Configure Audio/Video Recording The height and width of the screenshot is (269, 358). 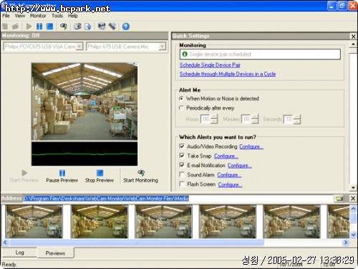click(251, 146)
